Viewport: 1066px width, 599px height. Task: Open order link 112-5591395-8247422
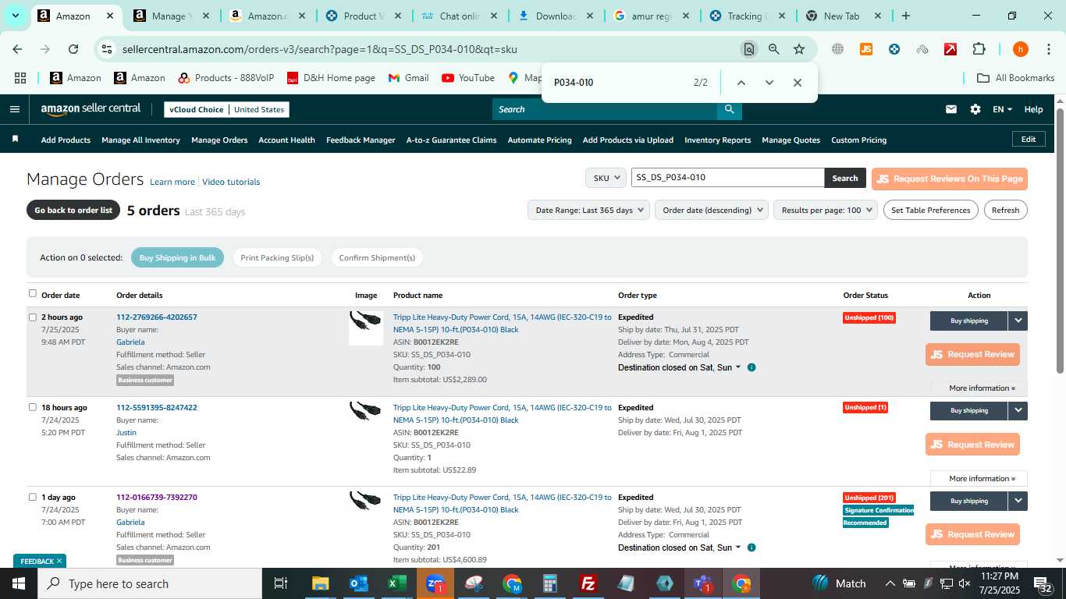coord(157,407)
